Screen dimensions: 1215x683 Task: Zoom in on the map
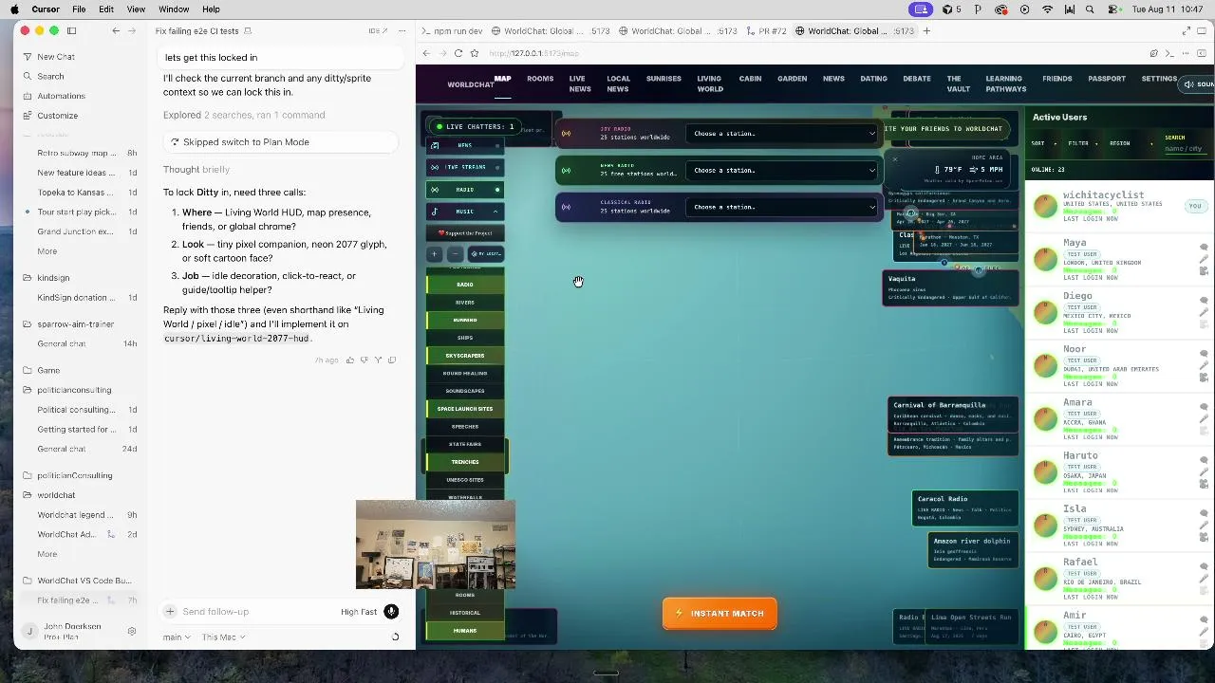[x=434, y=254]
